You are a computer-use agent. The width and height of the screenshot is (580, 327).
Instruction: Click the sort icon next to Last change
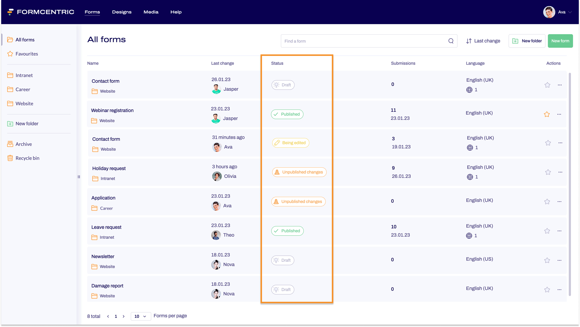tap(469, 41)
